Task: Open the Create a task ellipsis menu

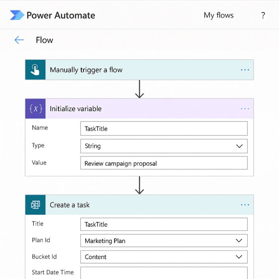Action: coord(245,205)
